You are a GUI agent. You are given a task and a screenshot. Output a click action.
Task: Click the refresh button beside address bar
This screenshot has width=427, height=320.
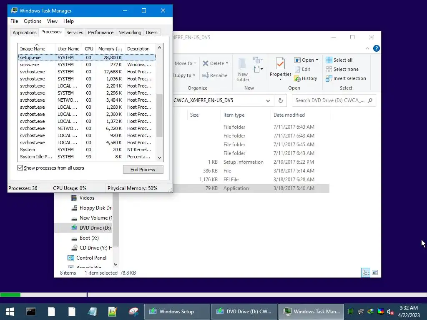pos(281,100)
